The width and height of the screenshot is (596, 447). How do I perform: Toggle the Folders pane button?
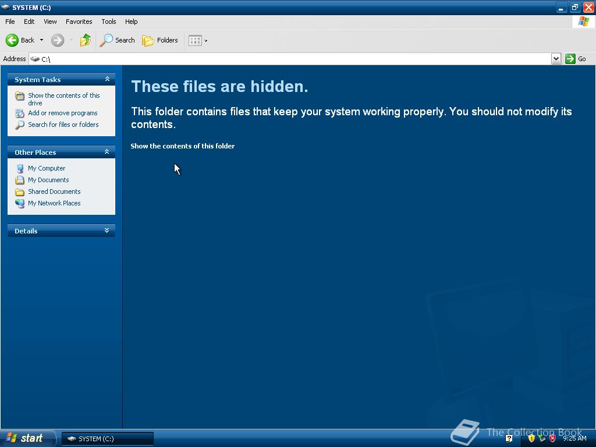(159, 40)
